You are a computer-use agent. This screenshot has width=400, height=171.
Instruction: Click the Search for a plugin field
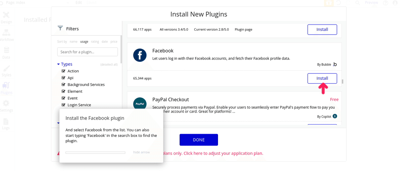coord(87,52)
